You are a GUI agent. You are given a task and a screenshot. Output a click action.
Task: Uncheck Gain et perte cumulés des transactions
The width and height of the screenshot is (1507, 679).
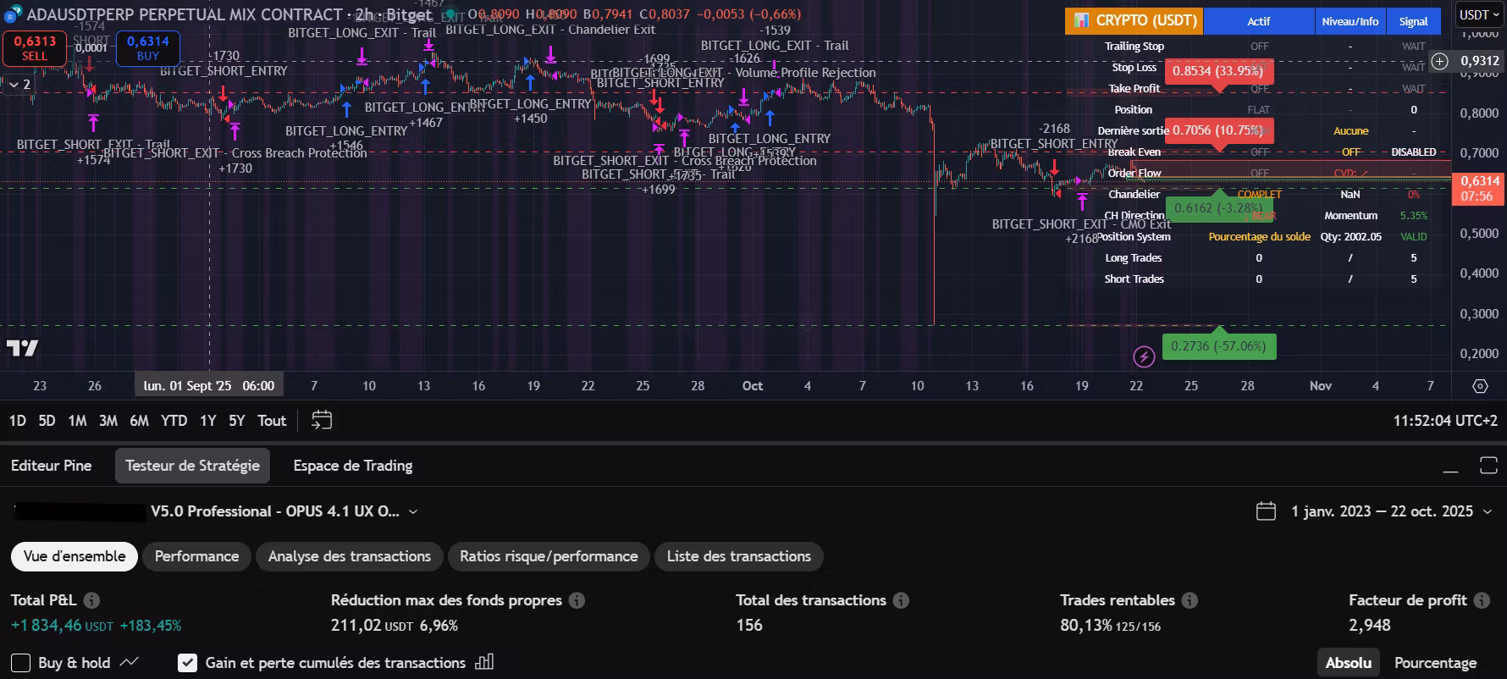[x=188, y=663]
